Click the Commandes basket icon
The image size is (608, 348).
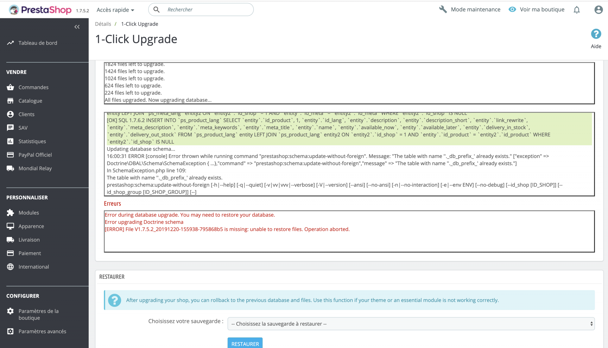tap(10, 87)
